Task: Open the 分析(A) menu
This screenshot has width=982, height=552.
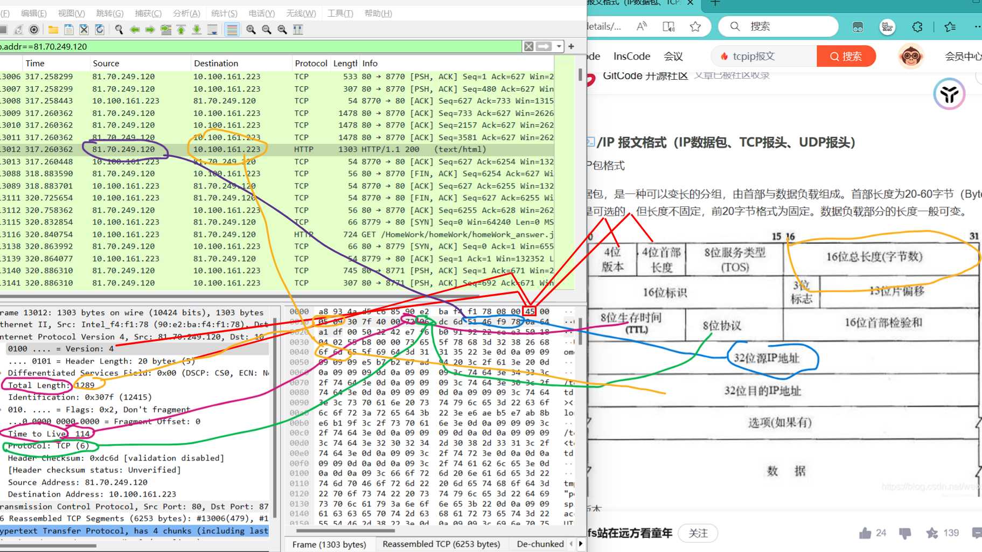Action: coord(186,13)
